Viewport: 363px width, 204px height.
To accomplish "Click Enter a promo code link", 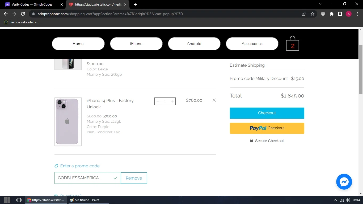I will point(77,166).
